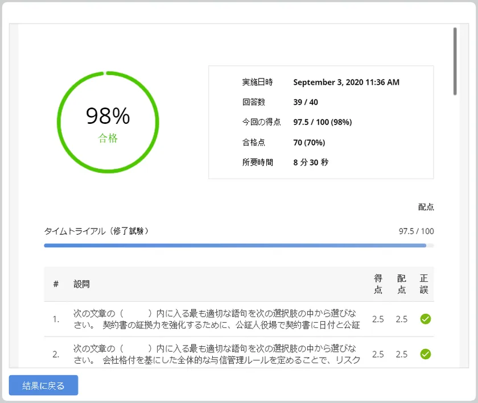The width and height of the screenshot is (478, 403).
Task: Click the blue タイムトライアル progress bar
Action: [x=235, y=246]
